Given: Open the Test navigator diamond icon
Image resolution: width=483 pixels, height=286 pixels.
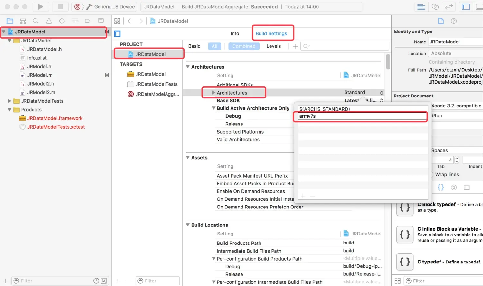Looking at the screenshot, I should click(62, 21).
